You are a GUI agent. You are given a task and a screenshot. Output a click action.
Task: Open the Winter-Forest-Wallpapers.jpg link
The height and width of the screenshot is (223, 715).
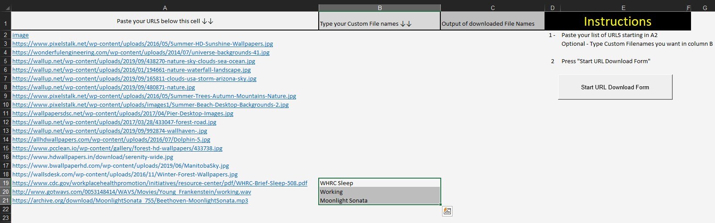[125, 174]
